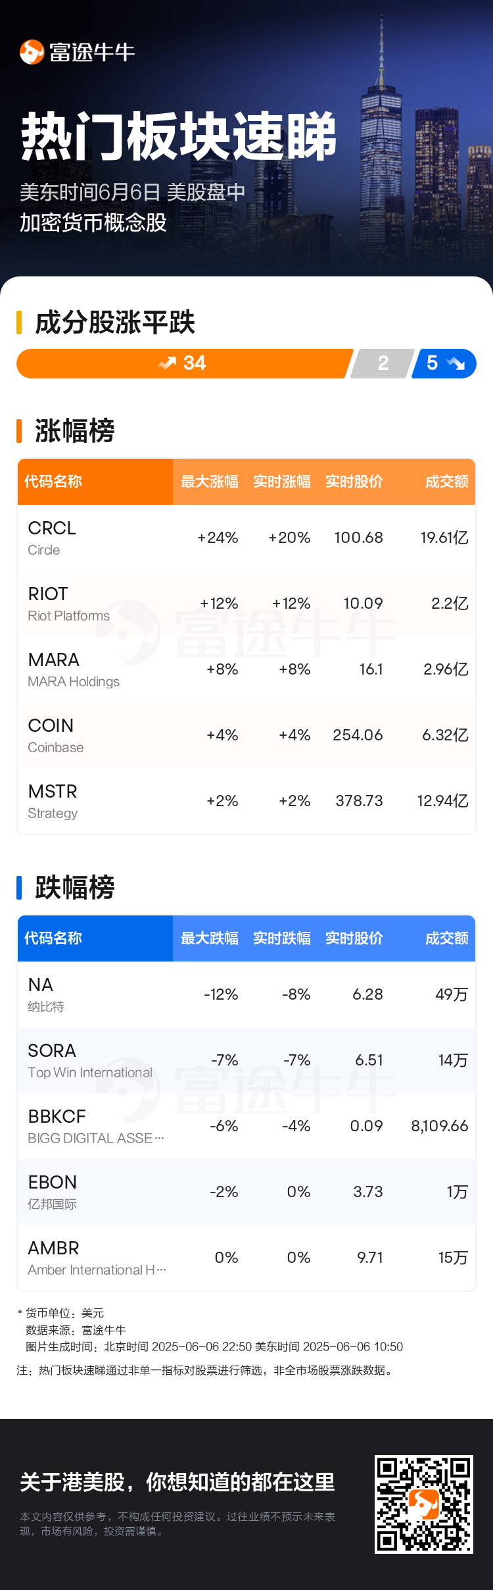The height and width of the screenshot is (1590, 493).
Task: Open the SORA Top Win International row
Action: [246, 1061]
